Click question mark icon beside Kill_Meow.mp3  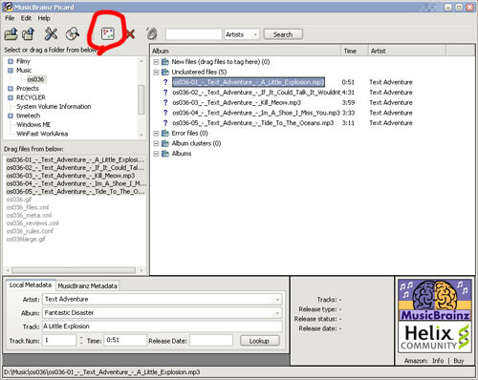pyautogui.click(x=165, y=102)
